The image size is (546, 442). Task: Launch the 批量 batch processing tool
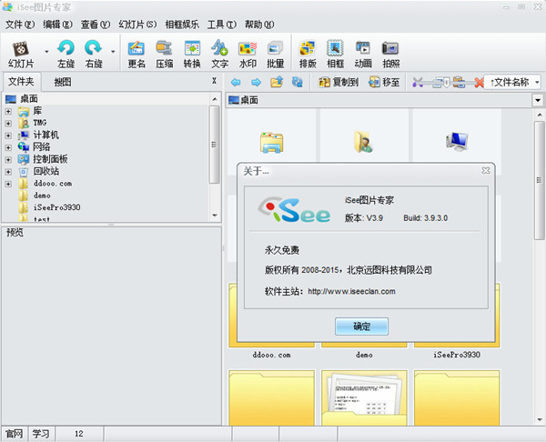[276, 53]
